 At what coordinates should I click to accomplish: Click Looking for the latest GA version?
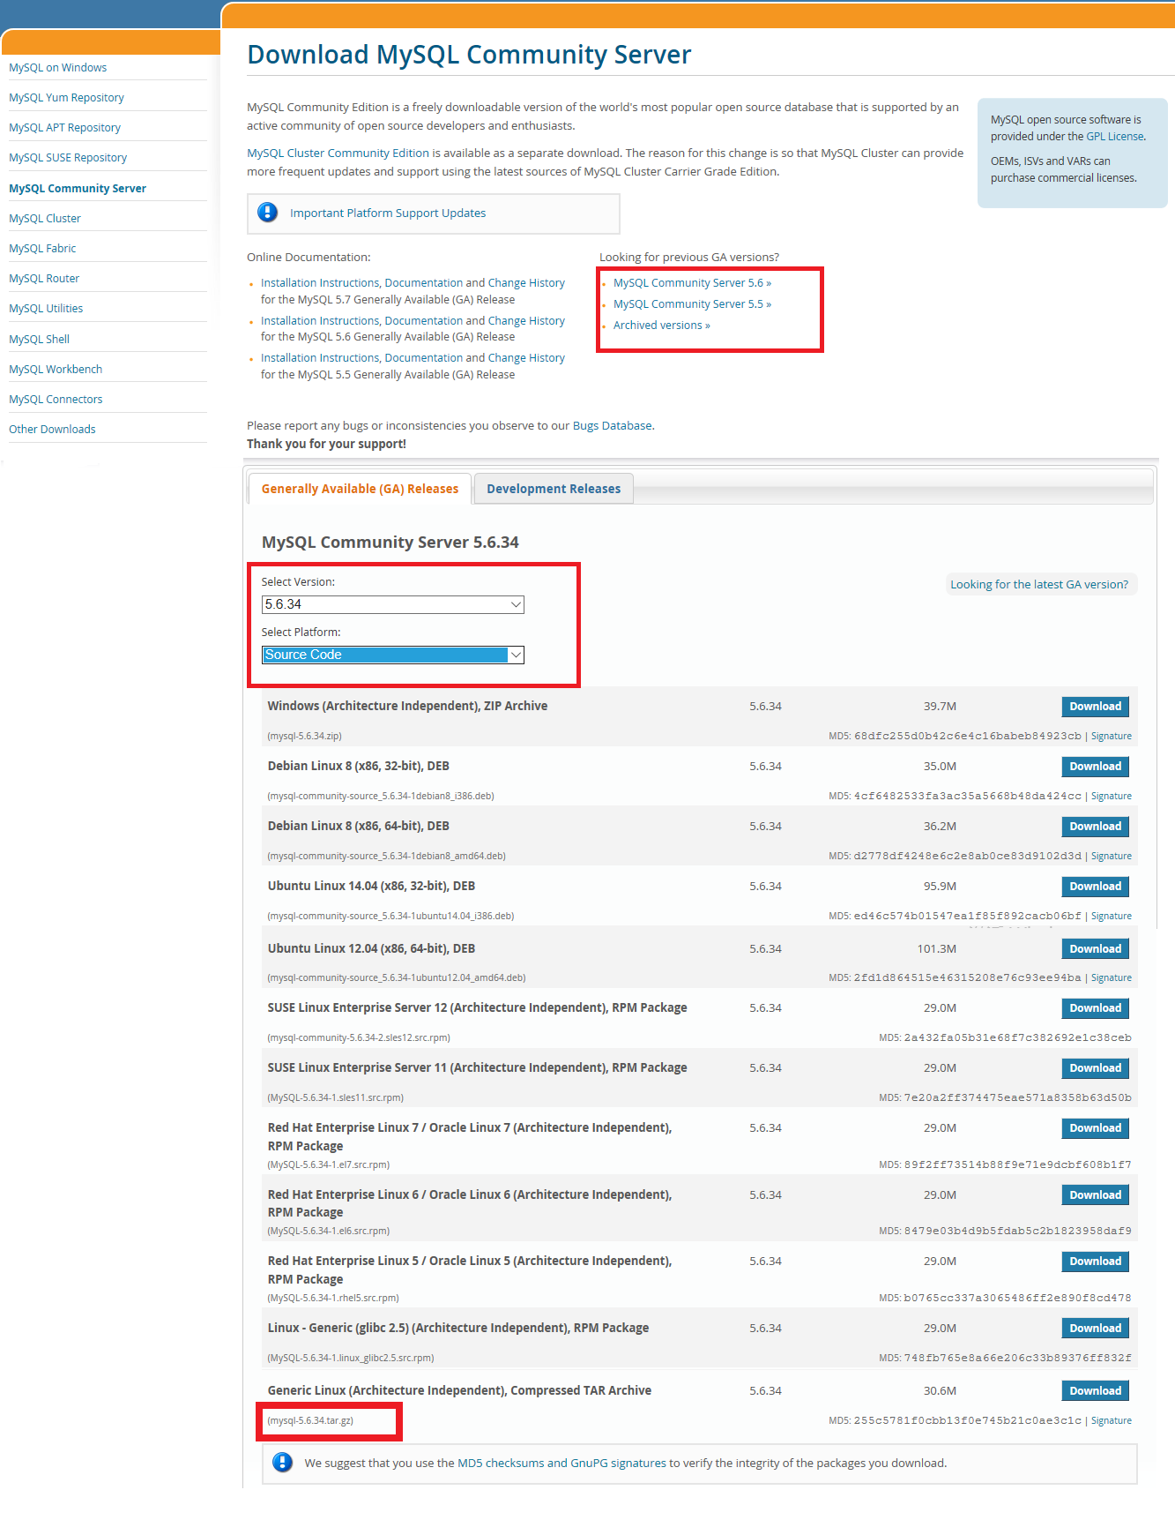1039,585
